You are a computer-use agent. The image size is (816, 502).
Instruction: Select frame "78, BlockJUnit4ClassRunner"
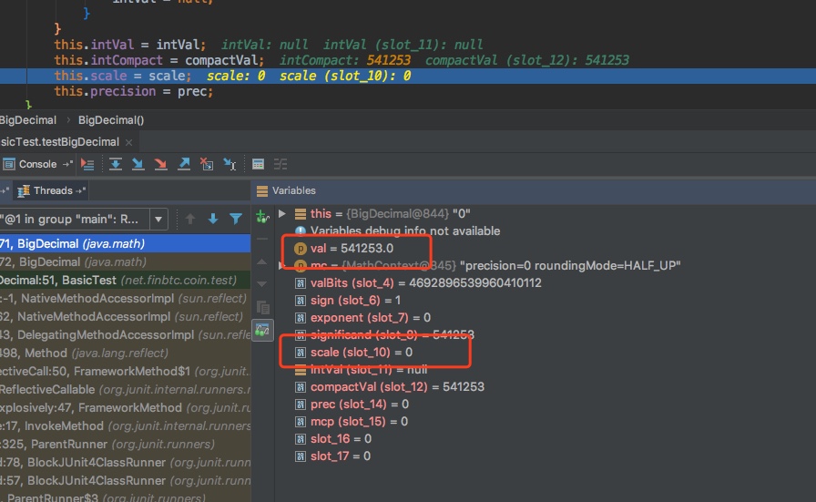125,463
